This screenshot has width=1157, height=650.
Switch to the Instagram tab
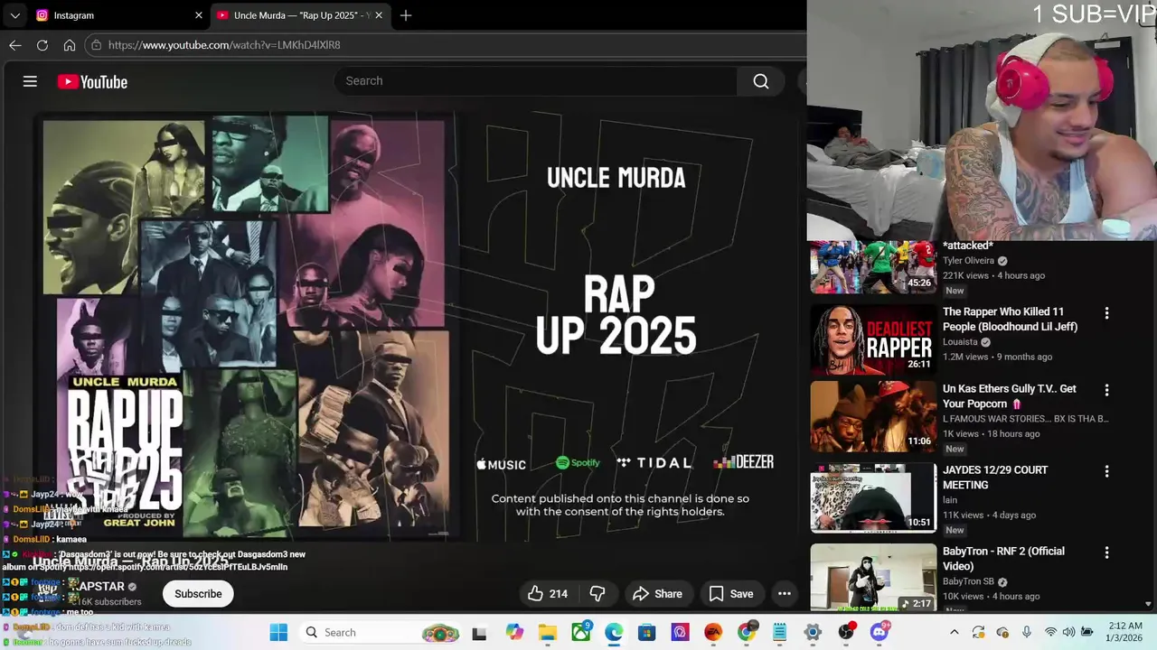119,15
